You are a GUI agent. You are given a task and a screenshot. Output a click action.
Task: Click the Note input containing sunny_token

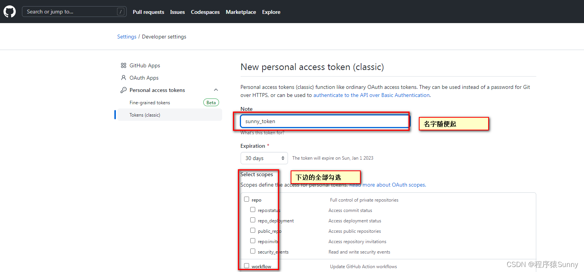(325, 121)
